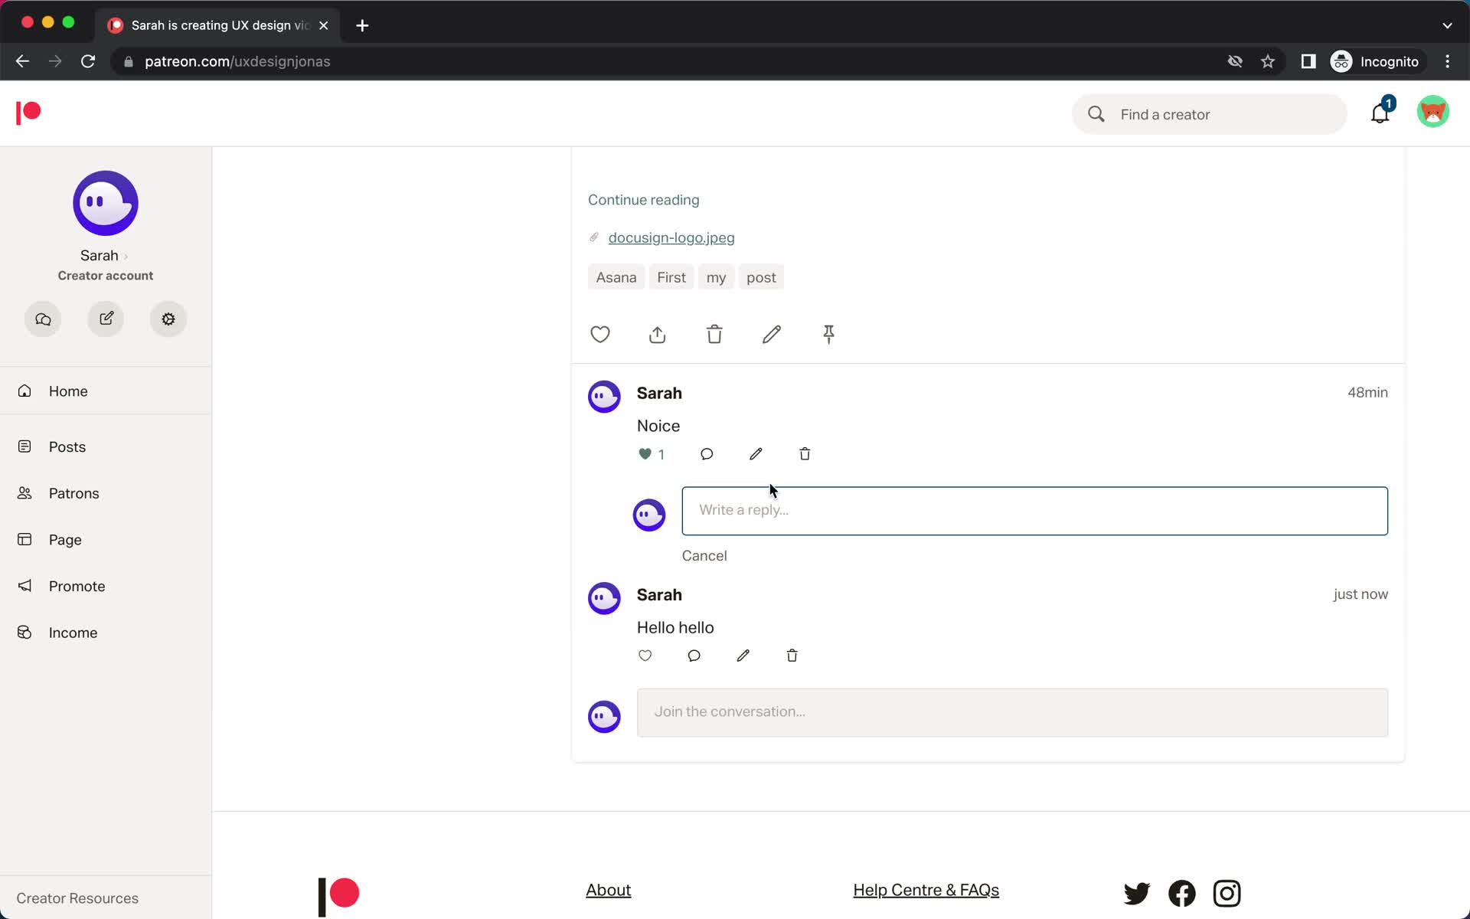Click the heart icon on 'Hello hello' comment
1470x919 pixels.
coord(643,656)
